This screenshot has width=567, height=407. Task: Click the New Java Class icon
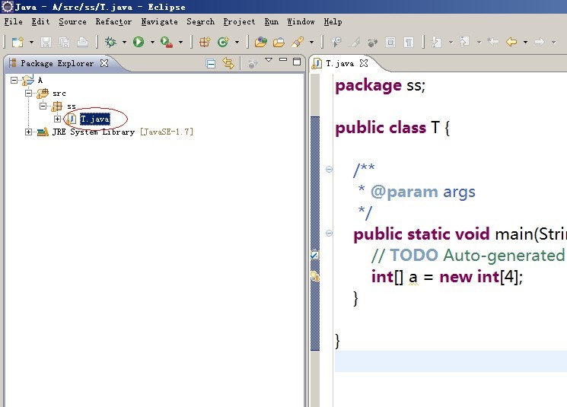[x=223, y=42]
